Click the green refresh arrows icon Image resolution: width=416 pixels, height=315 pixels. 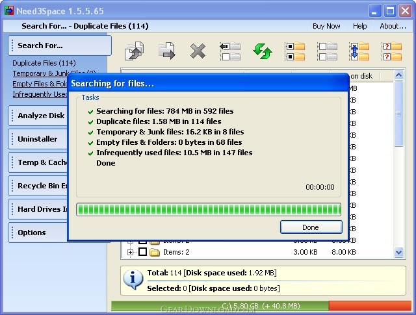263,51
